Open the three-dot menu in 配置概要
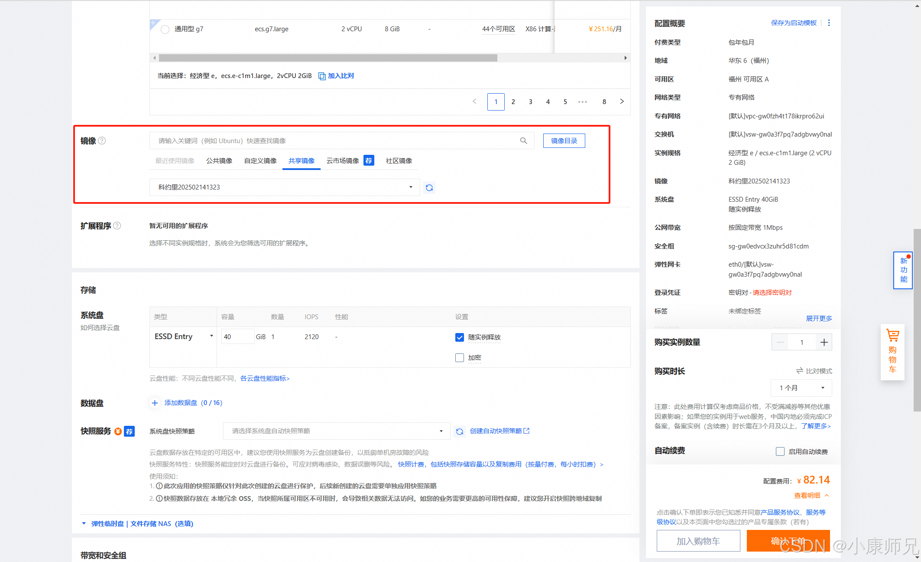This screenshot has width=921, height=562. click(x=829, y=23)
